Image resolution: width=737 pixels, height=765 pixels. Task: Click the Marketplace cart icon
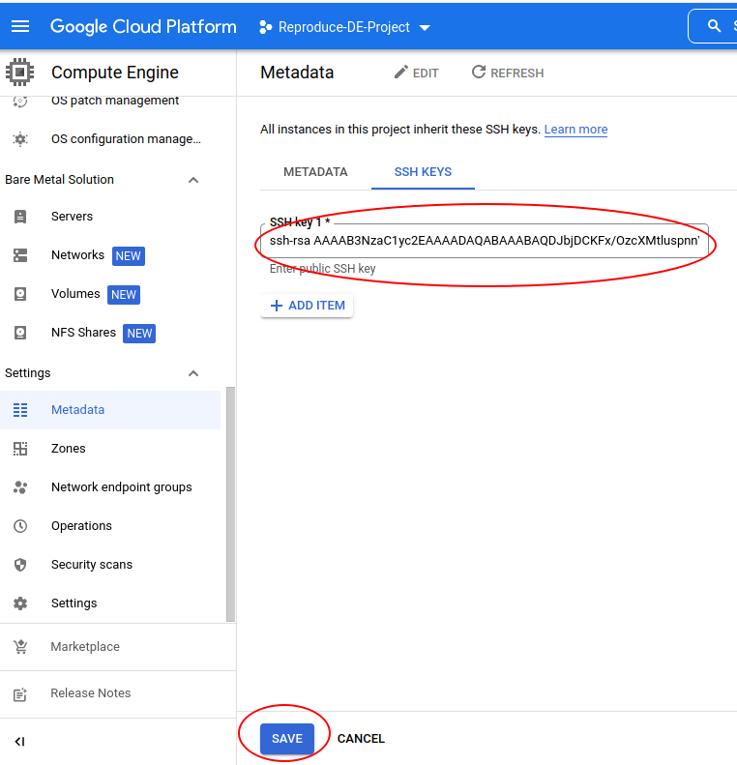pos(20,647)
